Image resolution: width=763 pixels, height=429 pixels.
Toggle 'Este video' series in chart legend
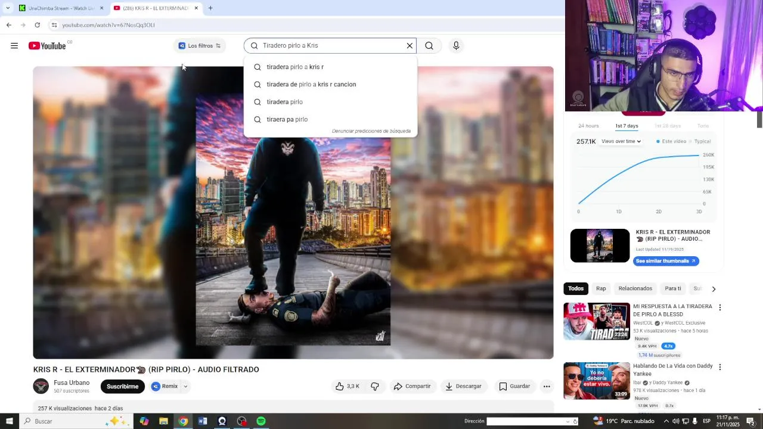tap(671, 141)
